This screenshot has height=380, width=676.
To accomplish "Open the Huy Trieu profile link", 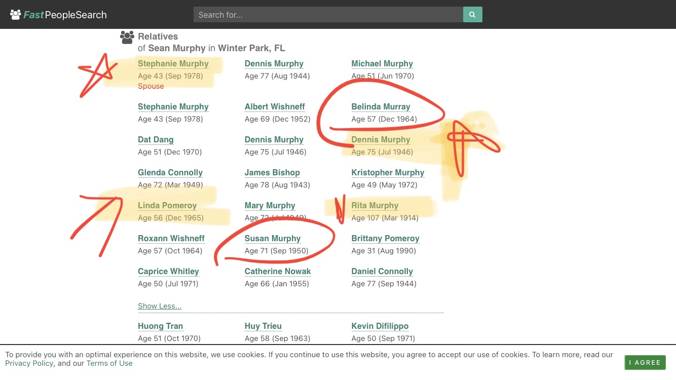I will point(263,326).
